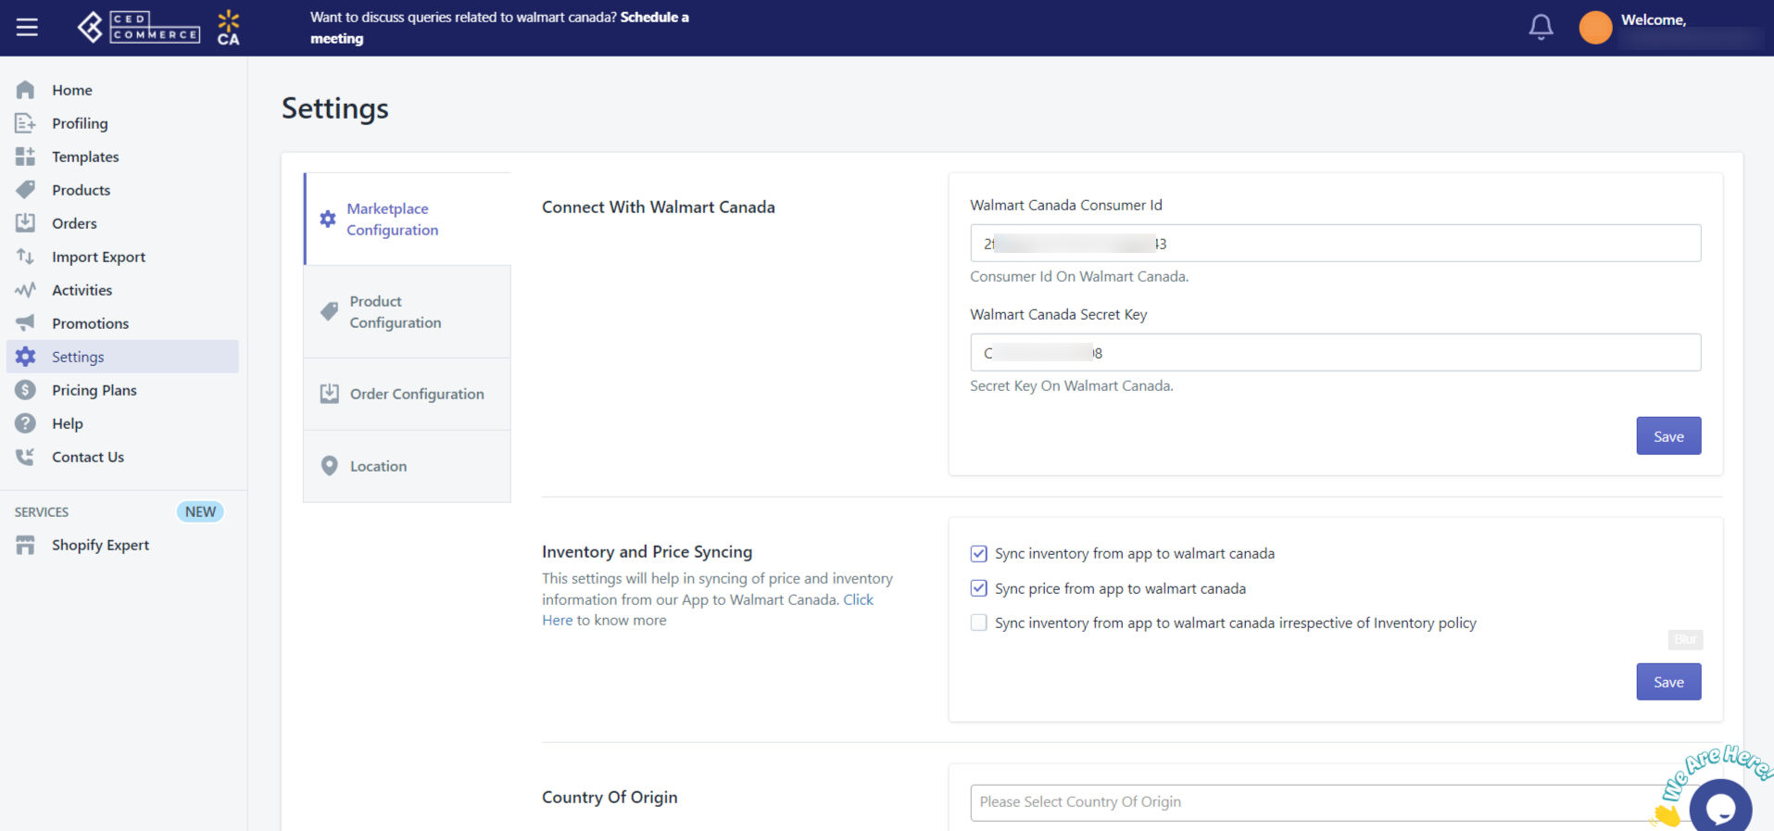This screenshot has height=831, width=1774.
Task: Click the Welcome user text
Action: 1654,19
